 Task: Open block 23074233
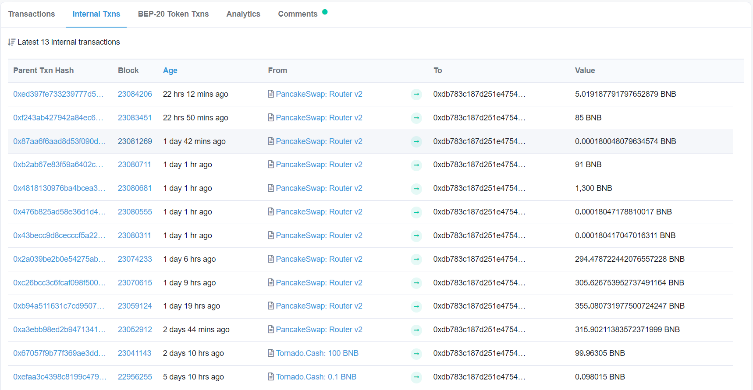(x=135, y=259)
